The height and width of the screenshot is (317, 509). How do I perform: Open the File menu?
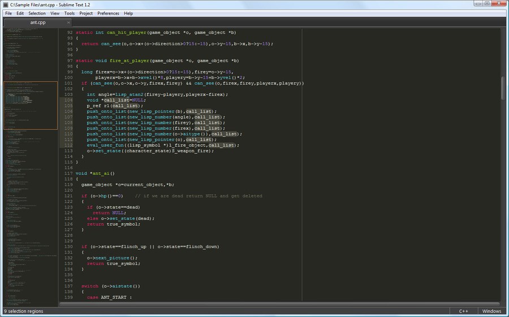8,14
